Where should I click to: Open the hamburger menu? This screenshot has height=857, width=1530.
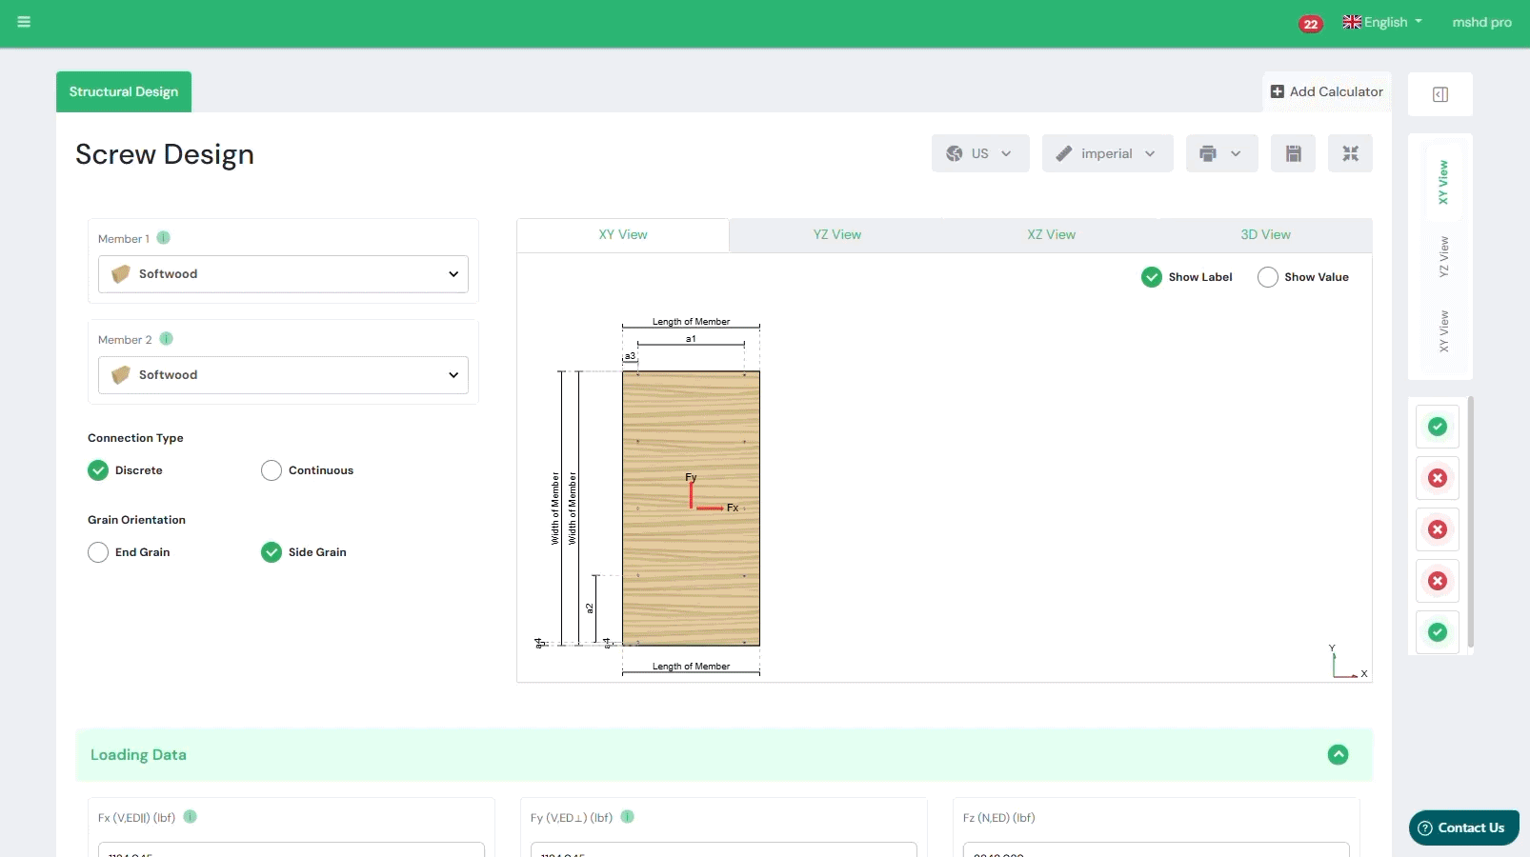tap(24, 22)
